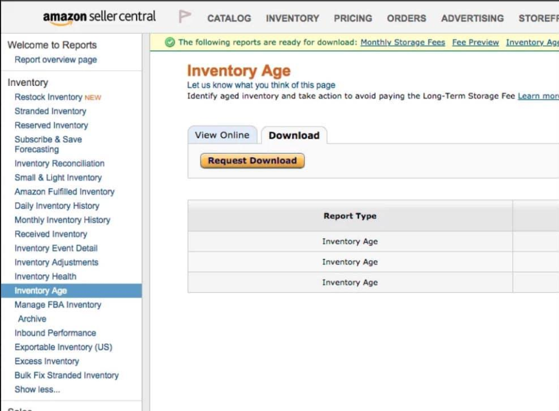Go to Report overview page

(x=55, y=60)
